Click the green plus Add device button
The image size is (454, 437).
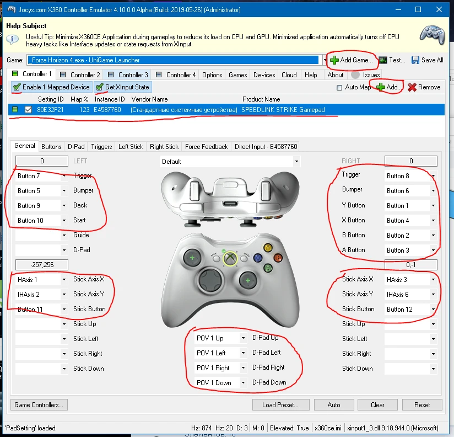click(389, 87)
